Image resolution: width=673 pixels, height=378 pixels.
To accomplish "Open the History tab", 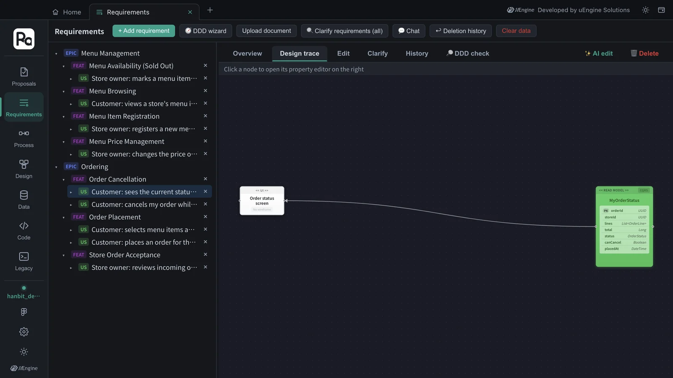I will [417, 53].
